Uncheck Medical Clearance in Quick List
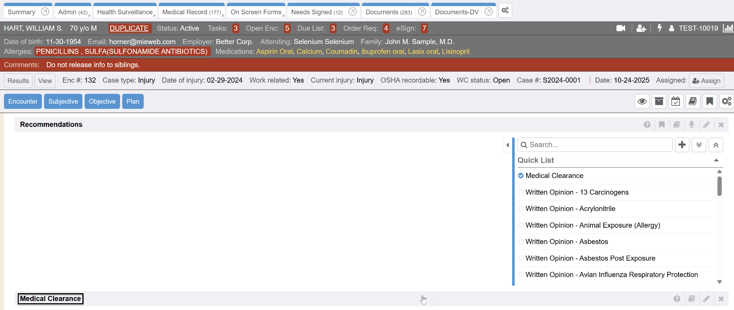 pos(521,176)
